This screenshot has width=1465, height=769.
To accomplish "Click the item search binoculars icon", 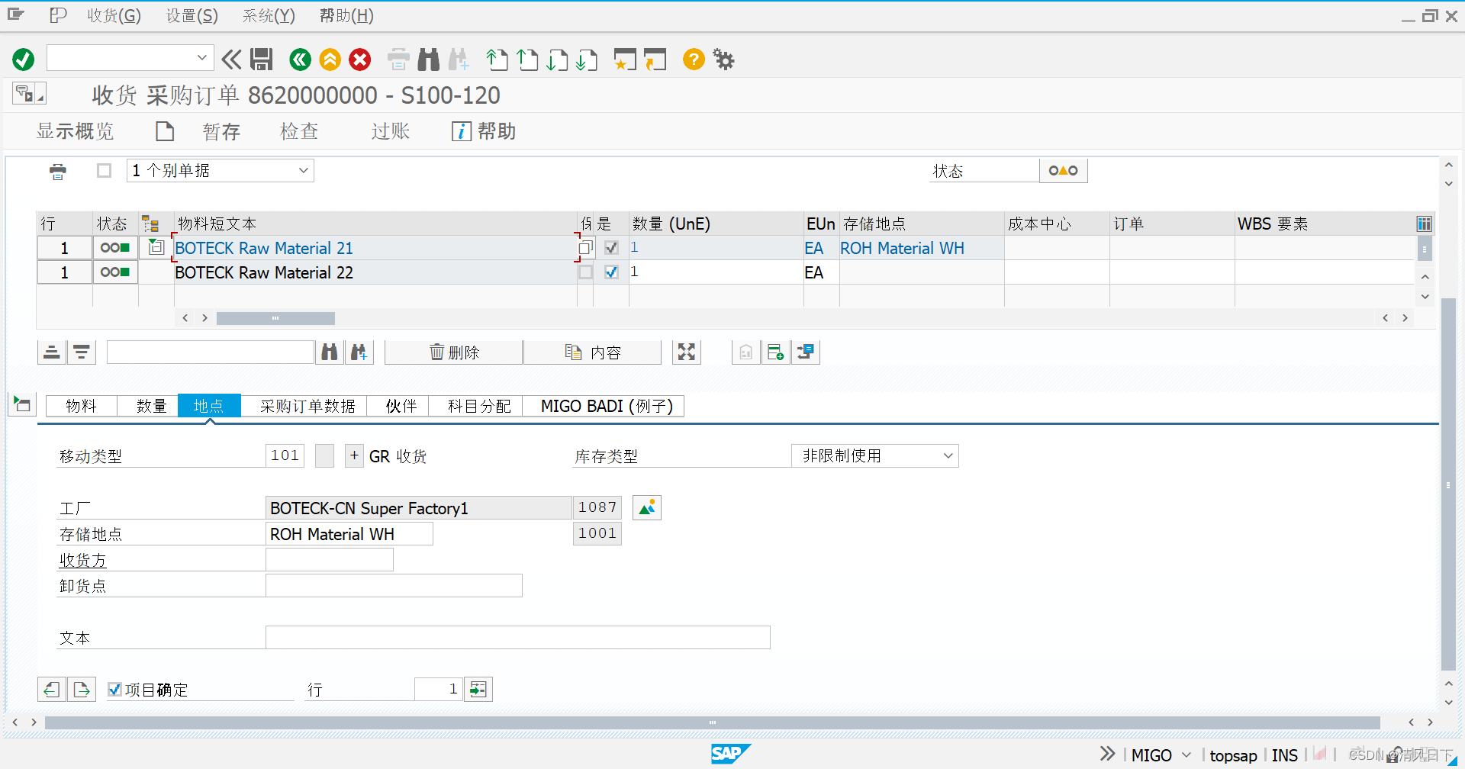I will pyautogui.click(x=330, y=352).
